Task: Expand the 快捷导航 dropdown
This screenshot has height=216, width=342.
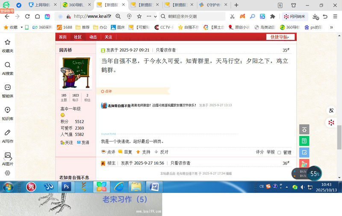Action: (282, 37)
